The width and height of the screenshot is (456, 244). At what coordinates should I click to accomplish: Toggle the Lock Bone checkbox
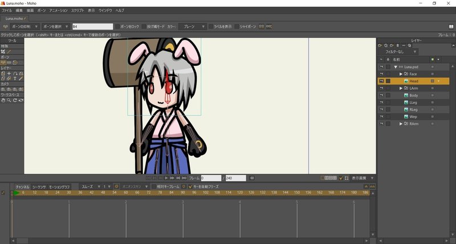117,26
